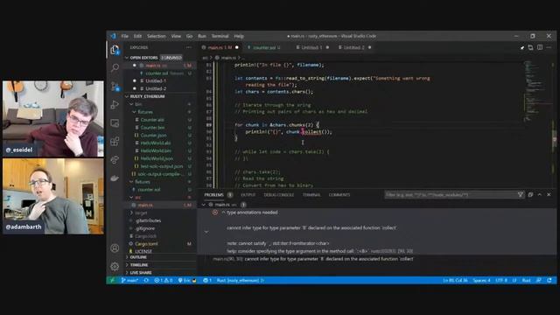
Task: Click the main branch indicator in the status bar
Action: [x=129, y=280]
